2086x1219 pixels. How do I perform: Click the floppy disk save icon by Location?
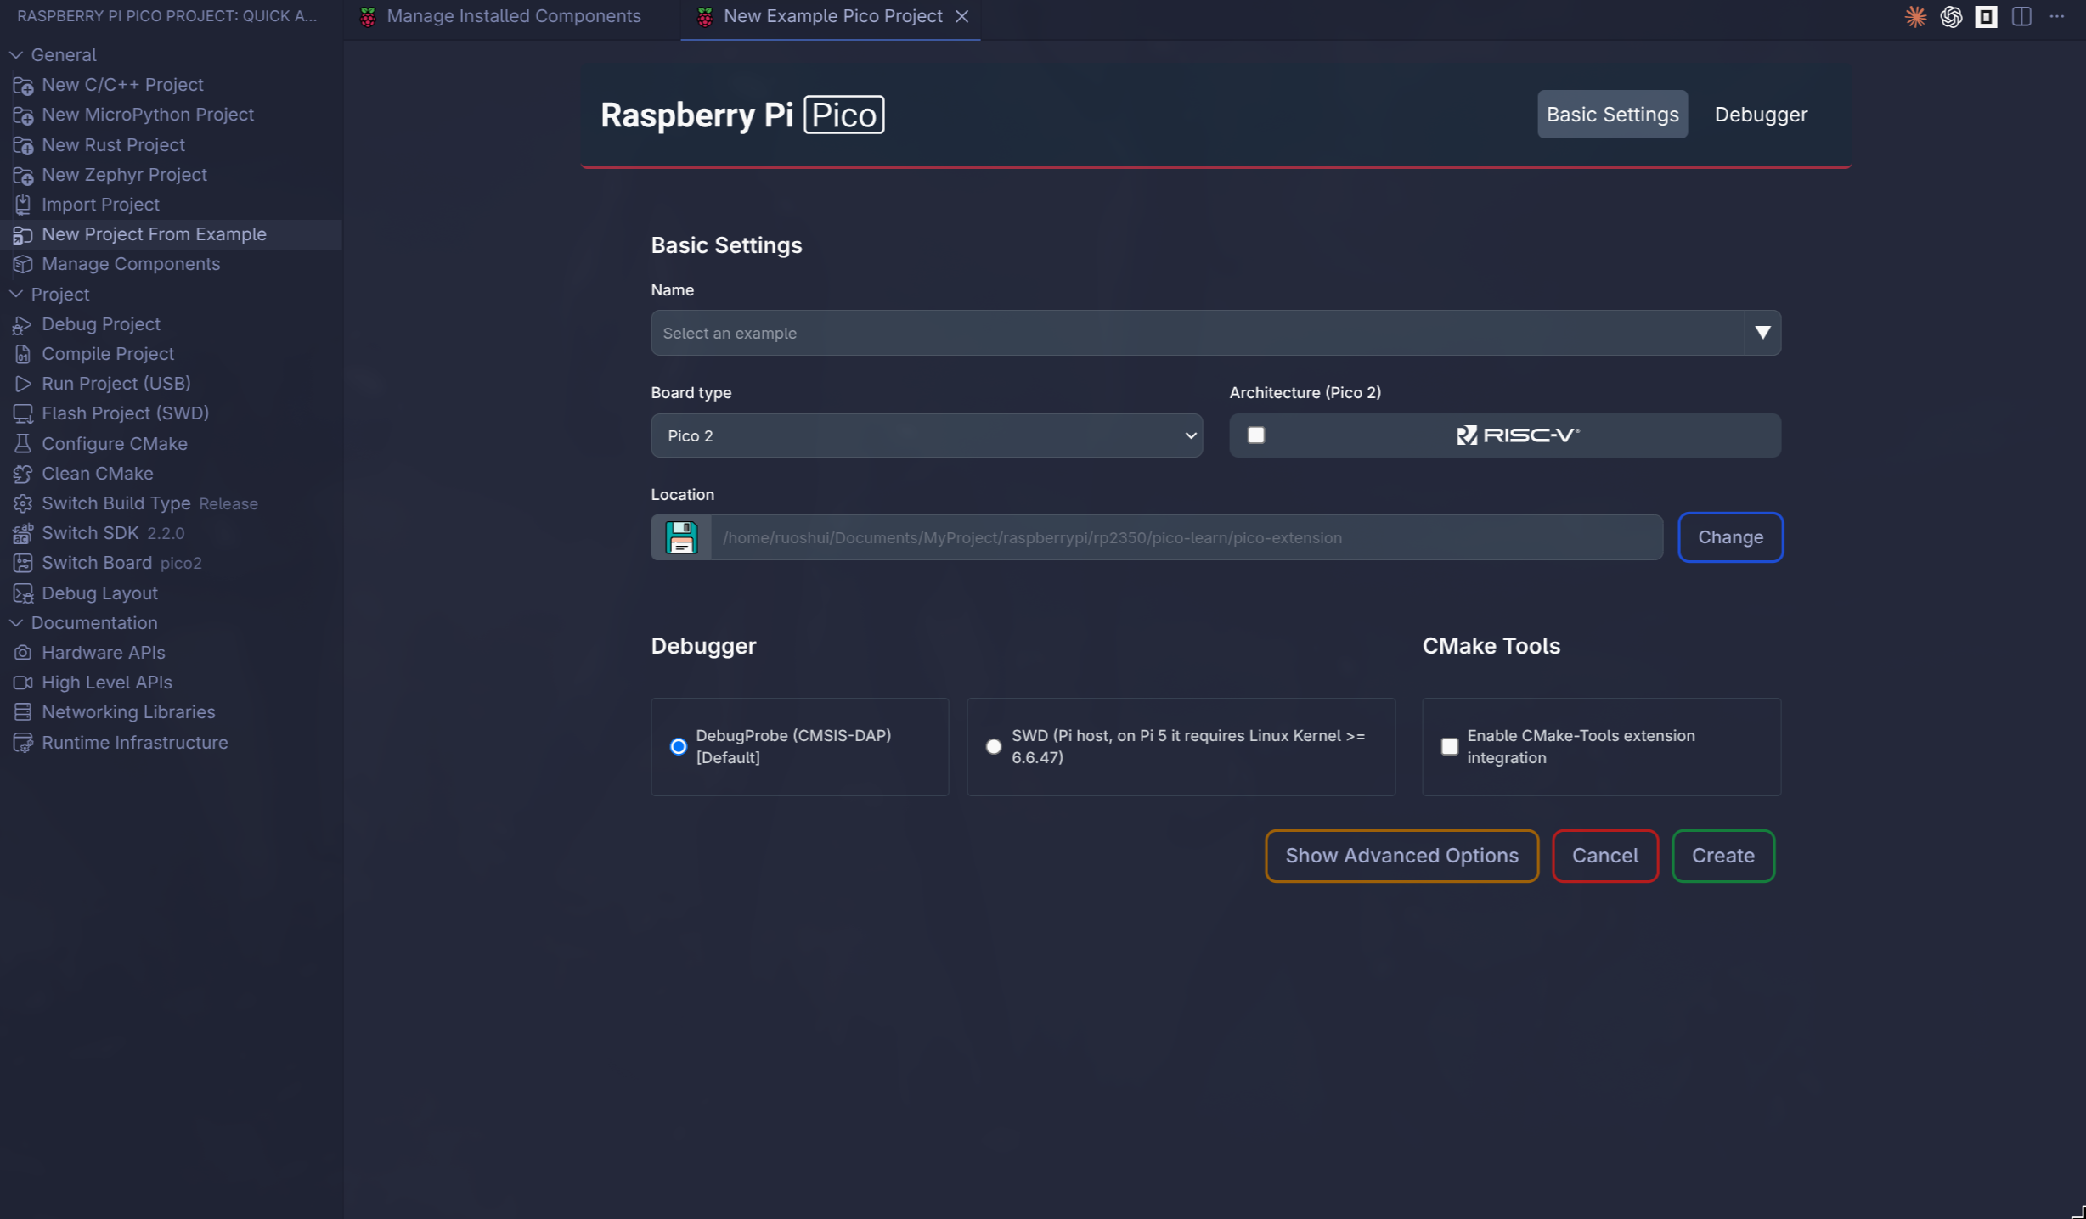(x=681, y=537)
